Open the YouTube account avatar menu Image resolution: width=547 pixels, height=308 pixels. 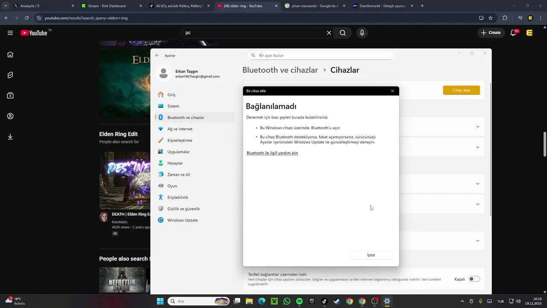point(529,33)
